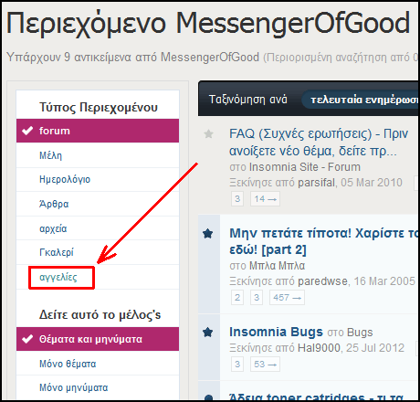Open the αγγελίες content type filter
This screenshot has height=402, width=420.
(58, 277)
